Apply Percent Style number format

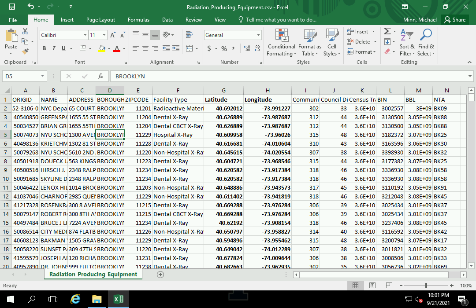pos(224,48)
